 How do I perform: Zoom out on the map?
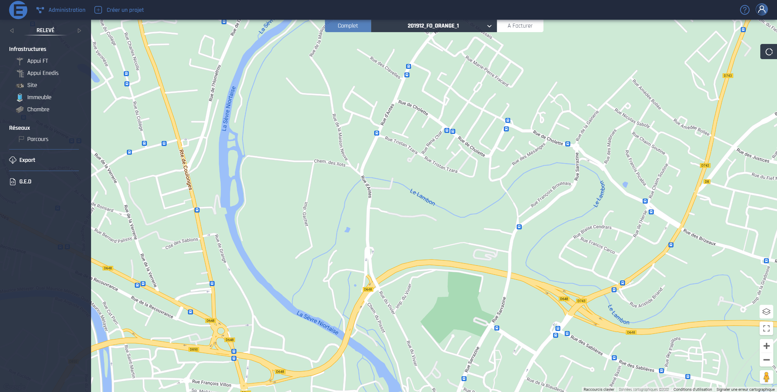766,360
